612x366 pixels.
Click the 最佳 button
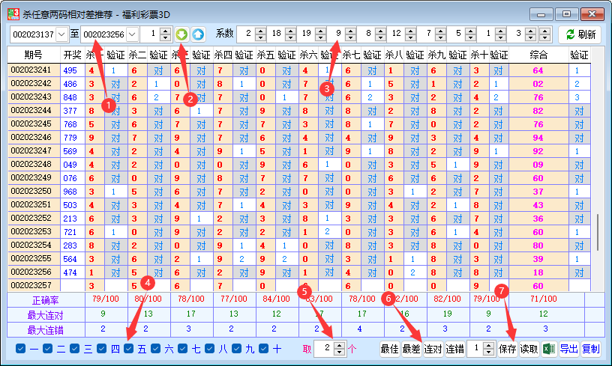pyautogui.click(x=390, y=349)
